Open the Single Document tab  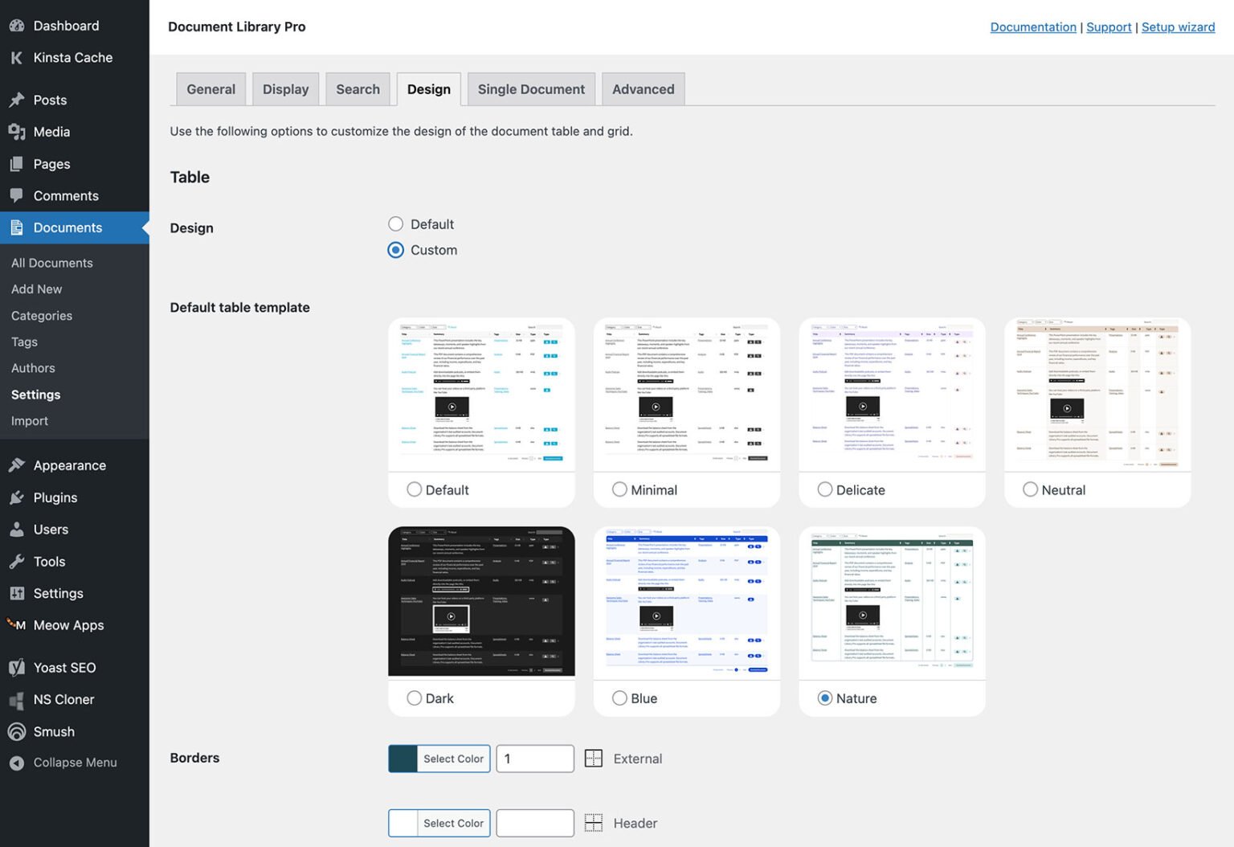pos(530,88)
